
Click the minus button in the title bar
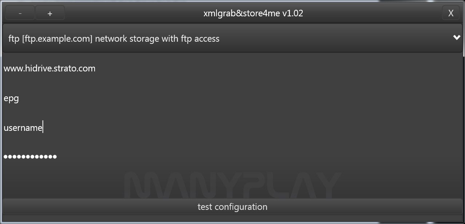coord(20,13)
